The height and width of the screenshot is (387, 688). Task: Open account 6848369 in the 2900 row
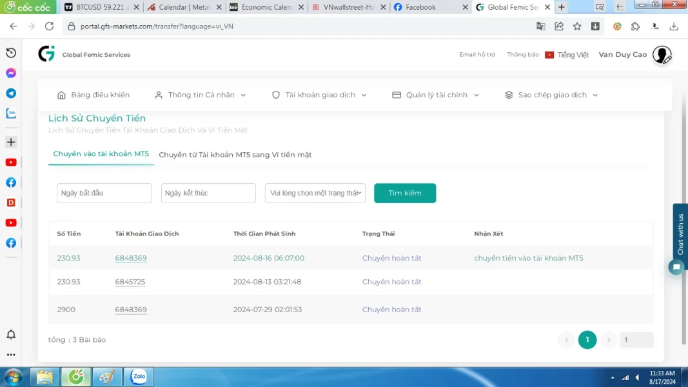pos(131,310)
